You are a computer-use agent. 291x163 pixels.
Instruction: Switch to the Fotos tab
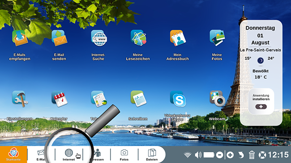[x=124, y=155]
